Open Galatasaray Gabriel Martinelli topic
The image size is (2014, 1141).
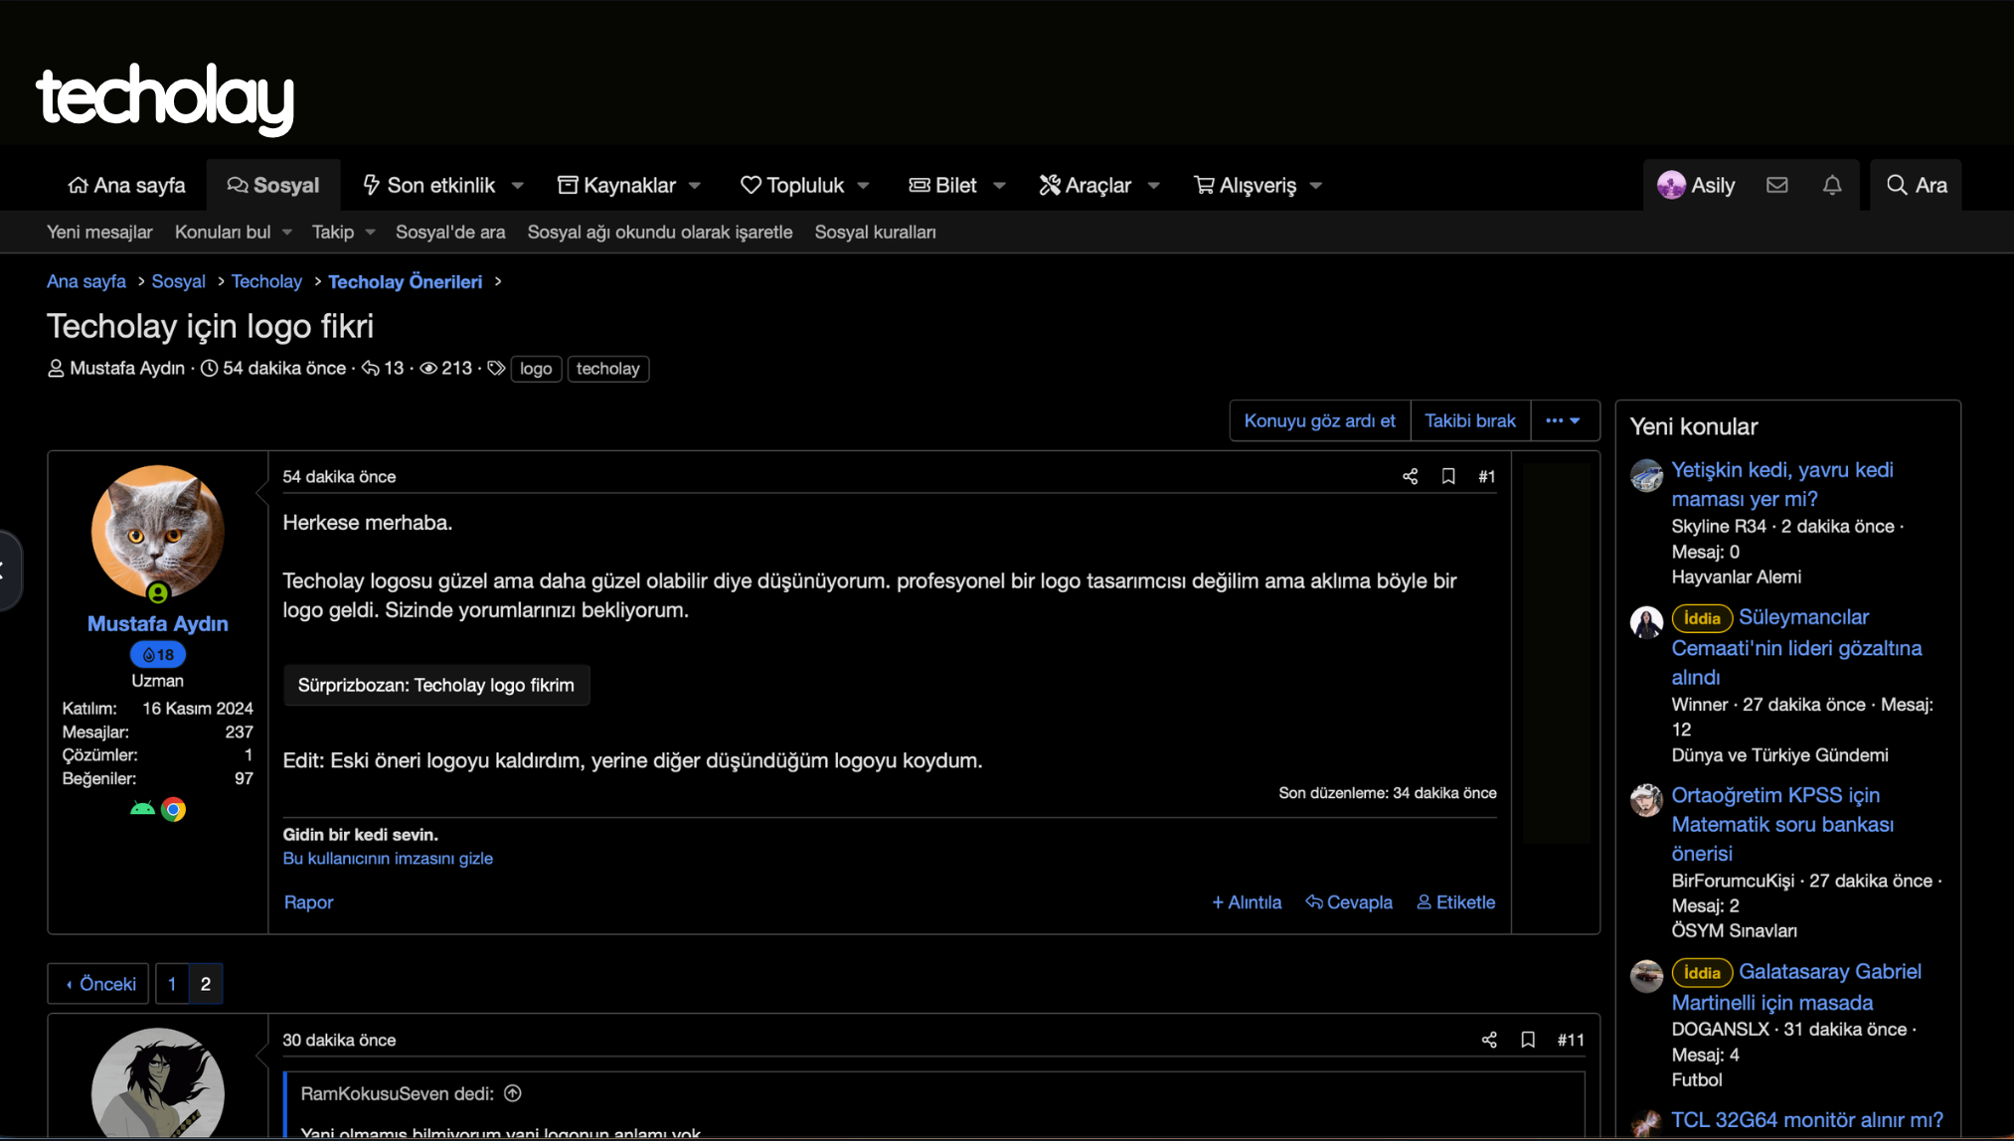(1797, 987)
